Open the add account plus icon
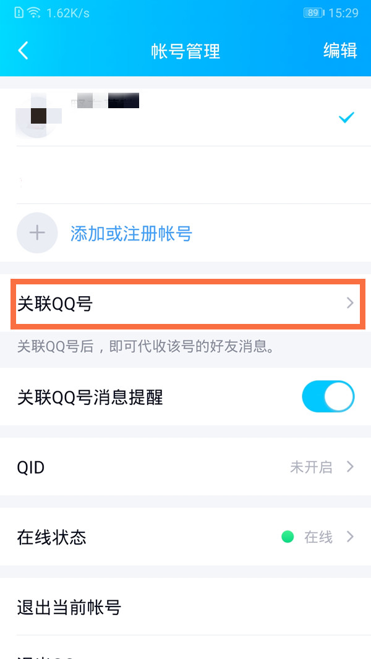Viewport: 371px width, 659px height. (37, 232)
